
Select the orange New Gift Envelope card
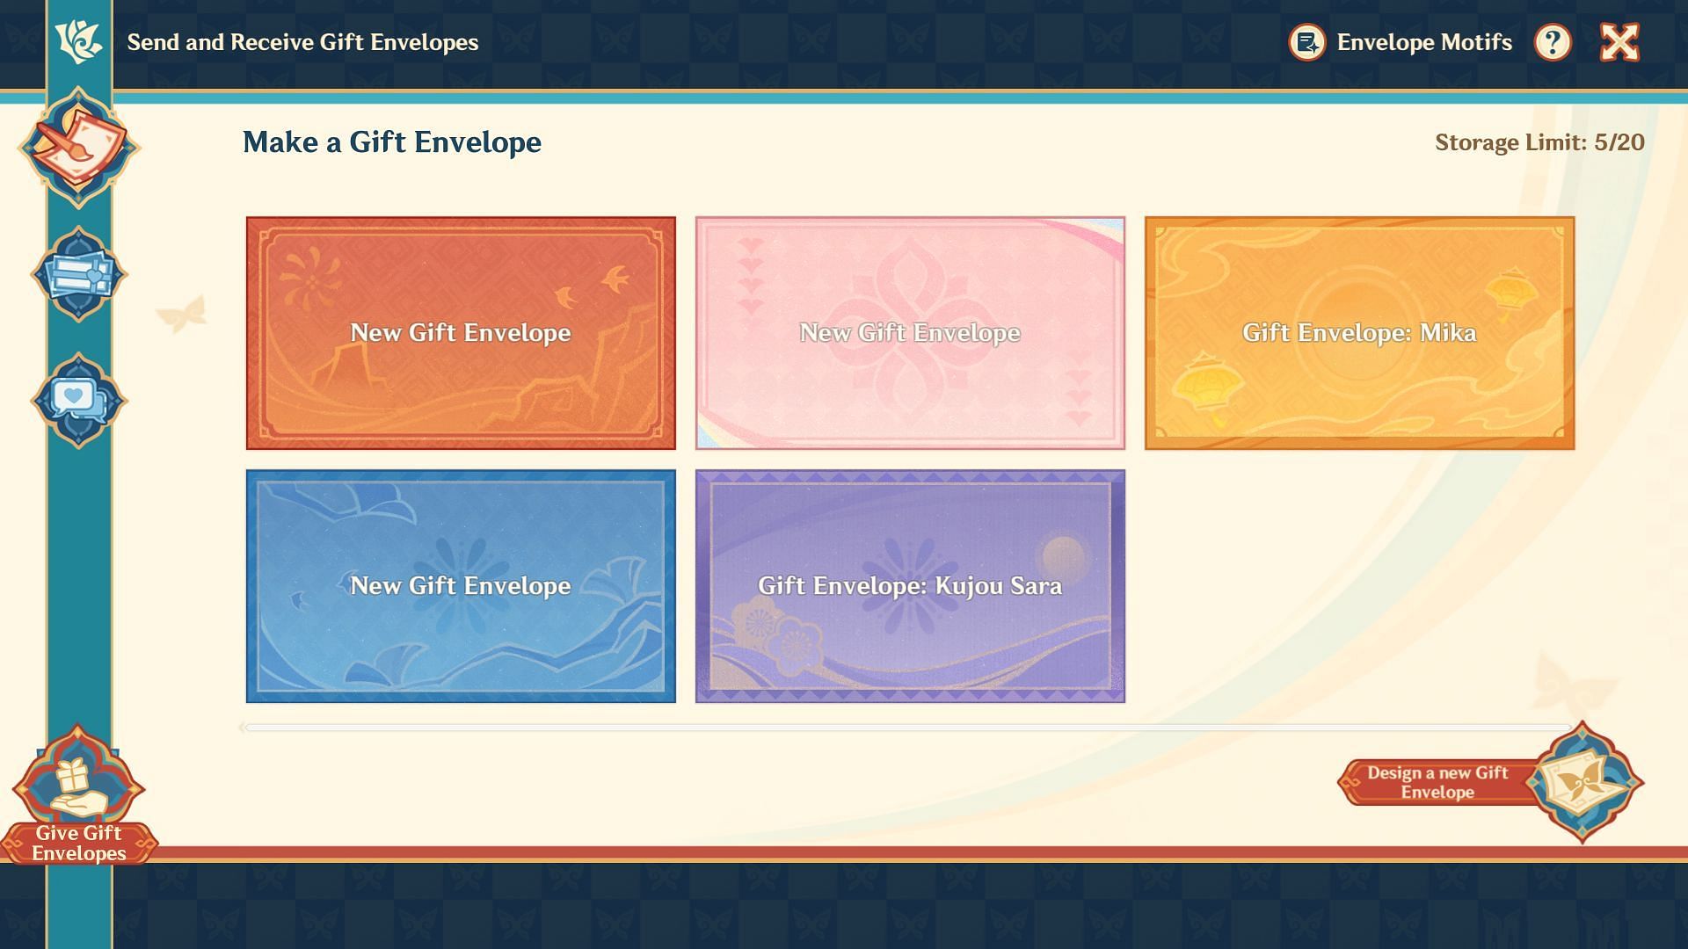pyautogui.click(x=461, y=333)
